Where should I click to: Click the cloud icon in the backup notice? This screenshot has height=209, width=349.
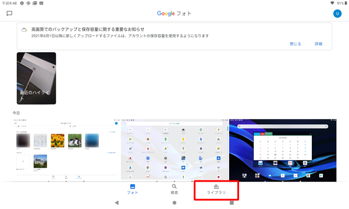[x=24, y=30]
